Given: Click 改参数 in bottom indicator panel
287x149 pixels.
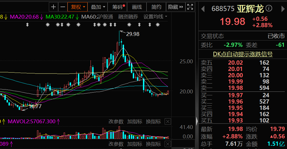Looking at the screenshot, I should tap(116, 144).
